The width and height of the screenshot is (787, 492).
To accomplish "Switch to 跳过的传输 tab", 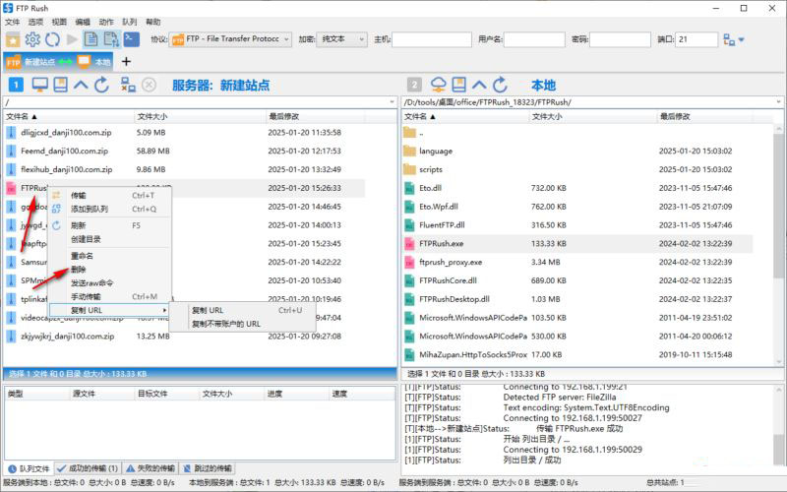I will pos(207,468).
